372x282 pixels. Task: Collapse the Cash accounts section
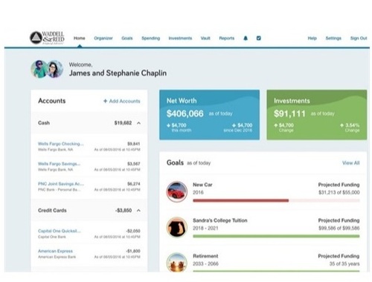pyautogui.click(x=138, y=123)
